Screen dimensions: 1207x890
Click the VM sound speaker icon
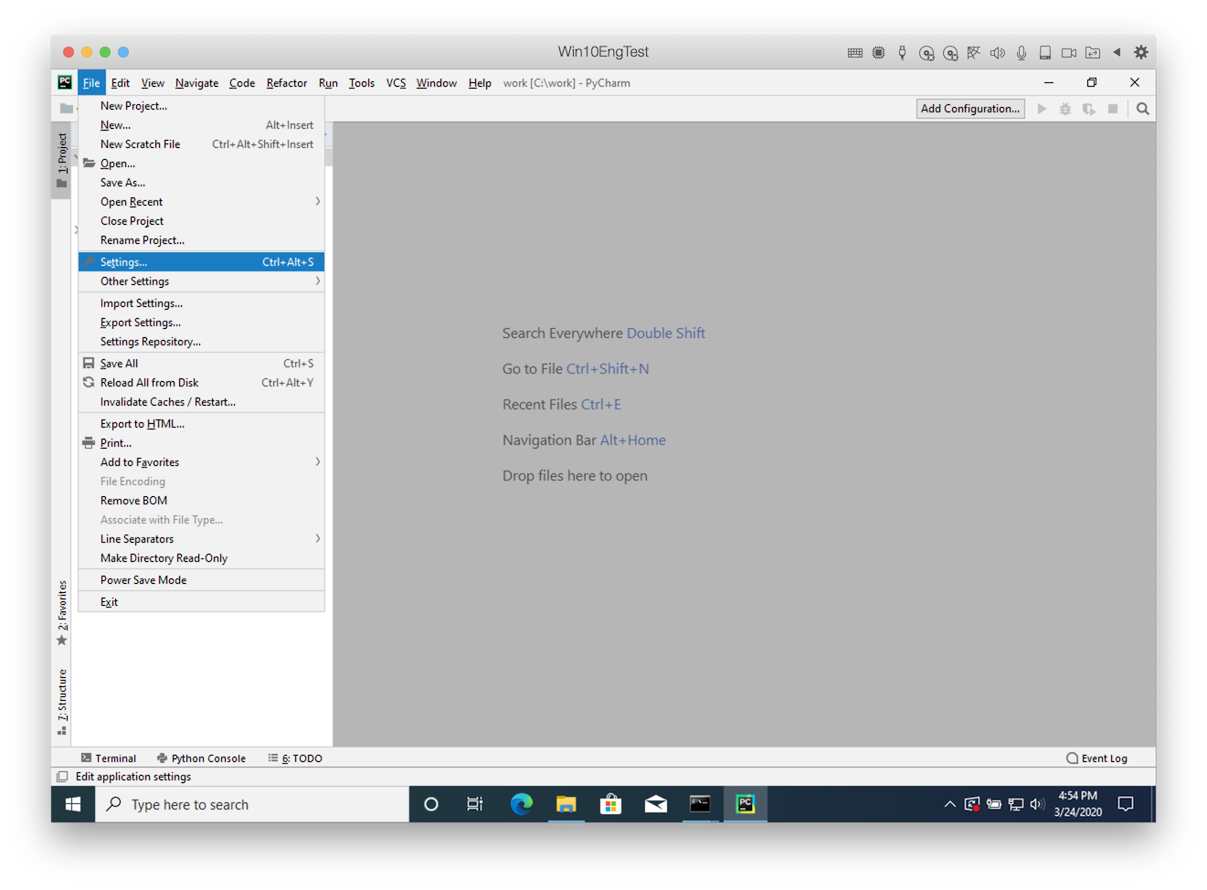pos(998,53)
